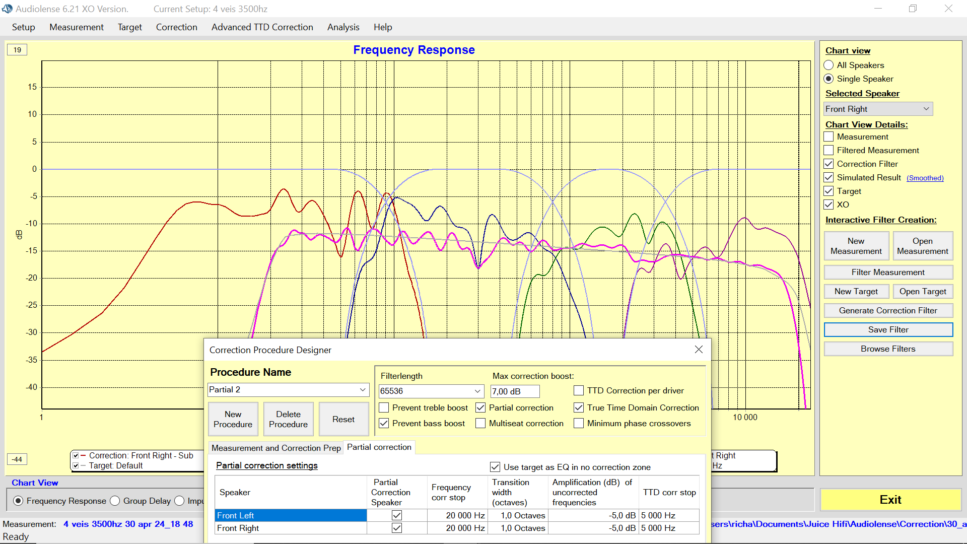Enable Prevent treble boost option
Screen dimensions: 967x544
384,407
